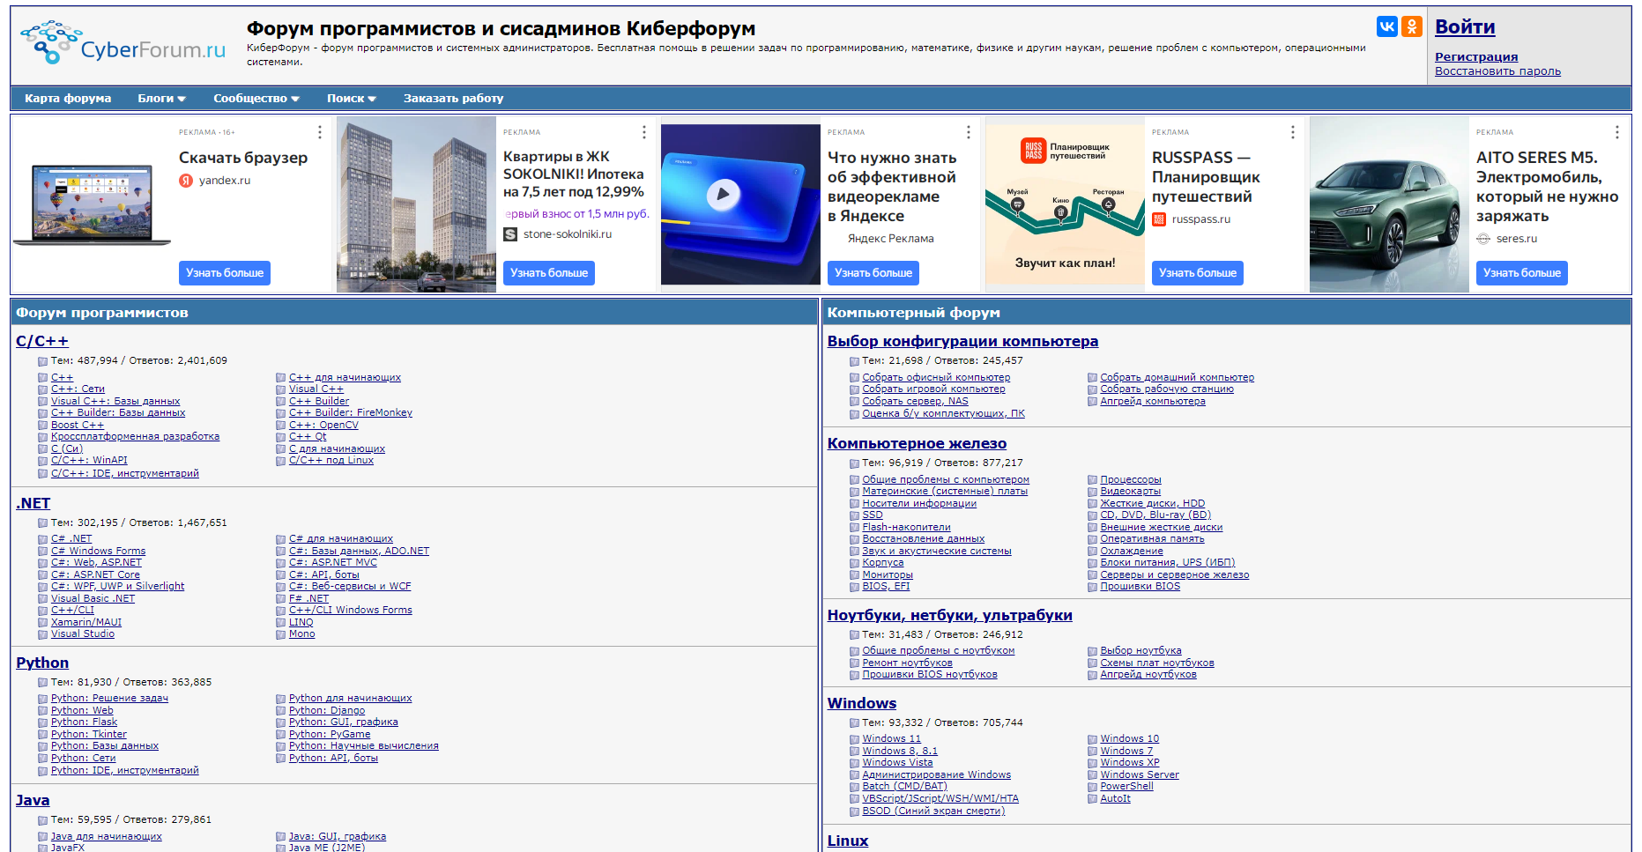The width and height of the screenshot is (1642, 852).
Task: Click folder icon beside LINQ link
Action: pyautogui.click(x=280, y=623)
